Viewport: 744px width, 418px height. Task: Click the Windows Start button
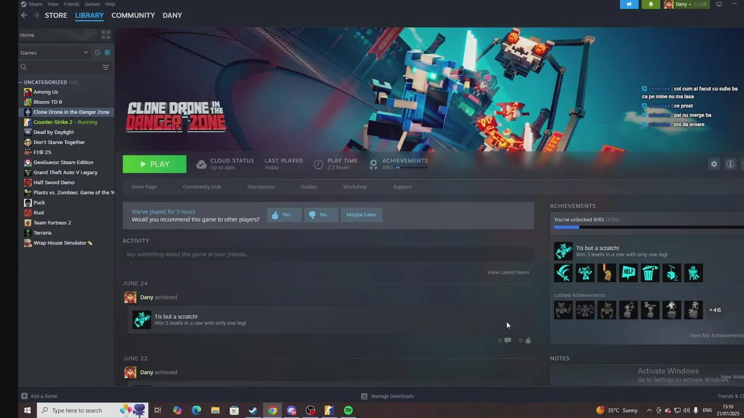(x=27, y=410)
